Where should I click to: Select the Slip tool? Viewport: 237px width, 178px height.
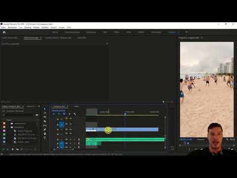point(45,126)
